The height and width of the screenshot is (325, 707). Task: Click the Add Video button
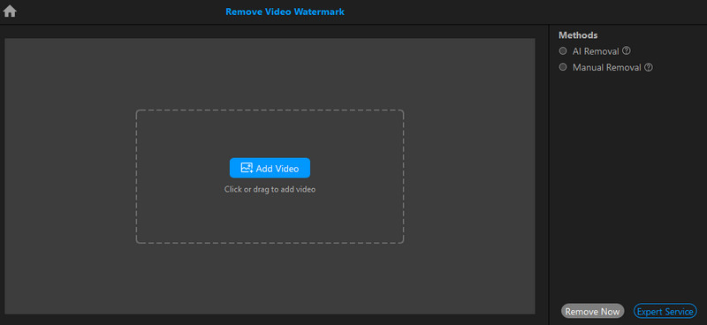[x=270, y=168]
